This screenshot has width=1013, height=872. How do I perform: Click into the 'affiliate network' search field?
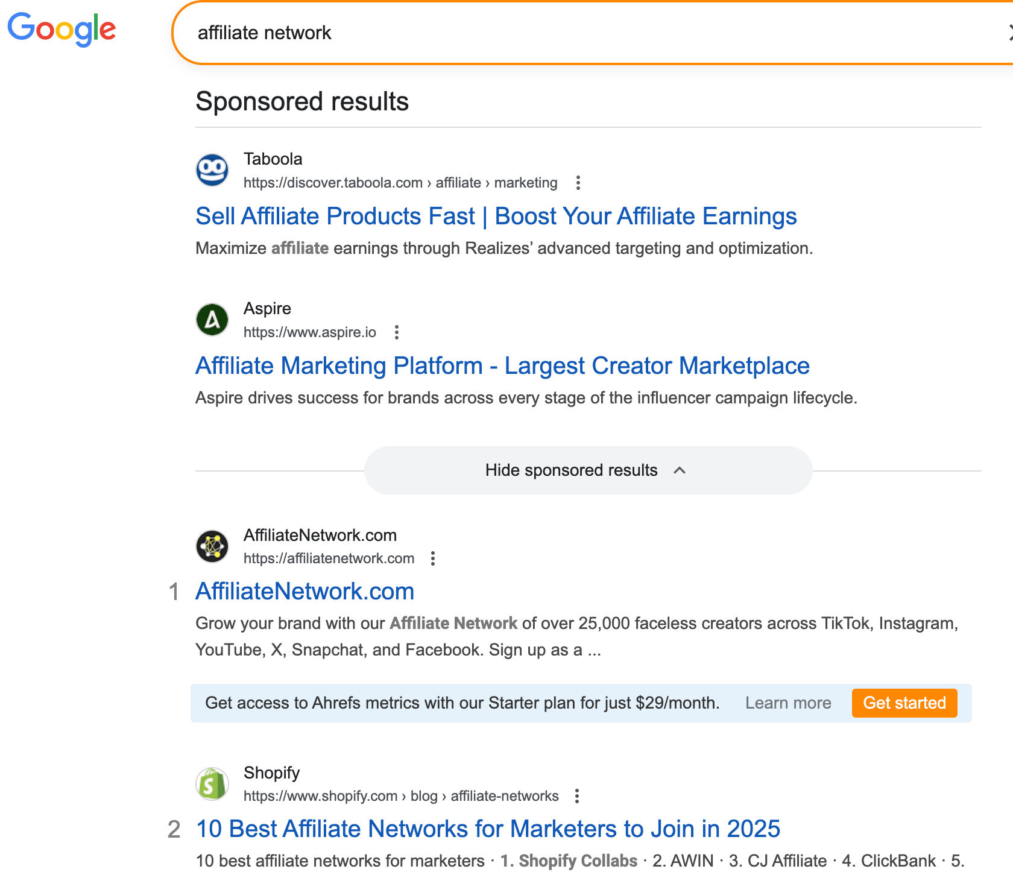543,33
